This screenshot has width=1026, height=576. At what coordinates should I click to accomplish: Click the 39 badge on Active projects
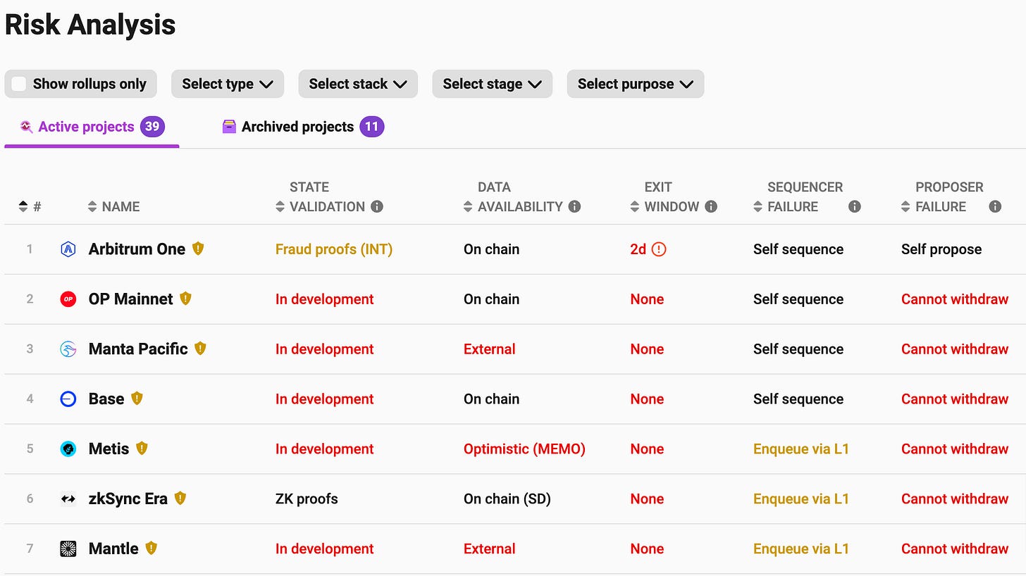[x=152, y=127]
